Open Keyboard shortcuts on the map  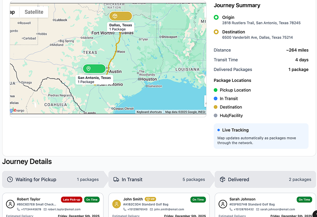tap(149, 112)
